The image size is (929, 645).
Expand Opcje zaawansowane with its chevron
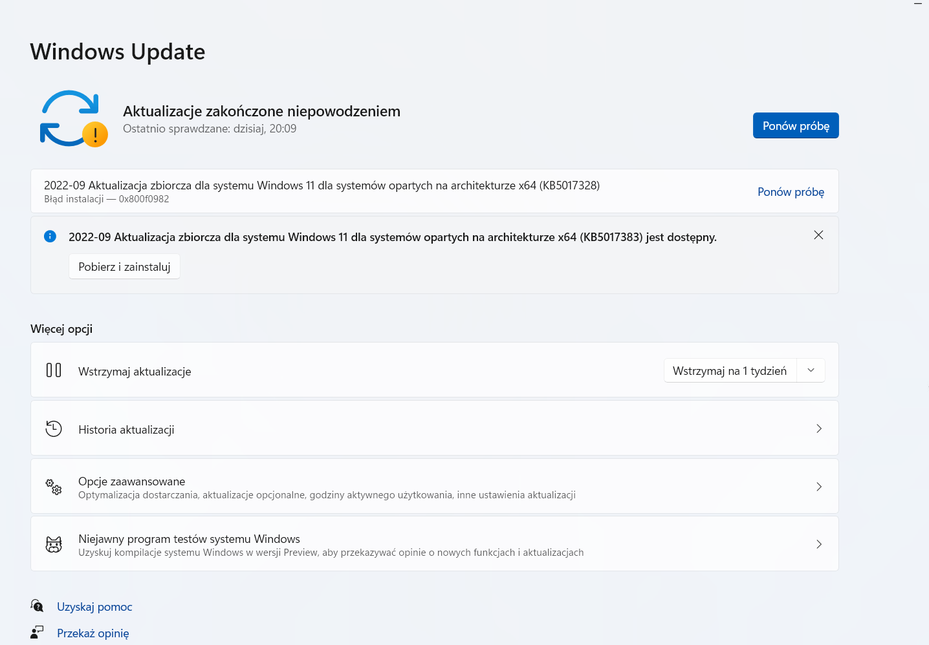point(819,487)
